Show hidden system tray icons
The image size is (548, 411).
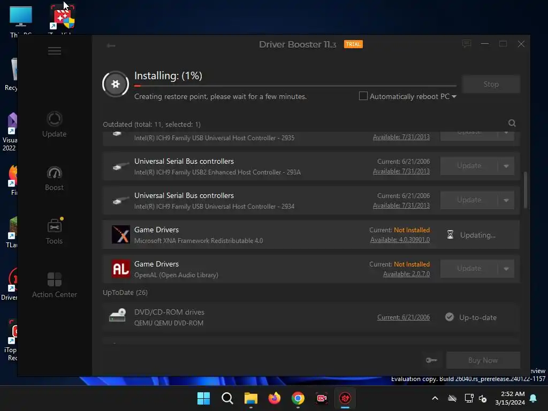click(435, 398)
